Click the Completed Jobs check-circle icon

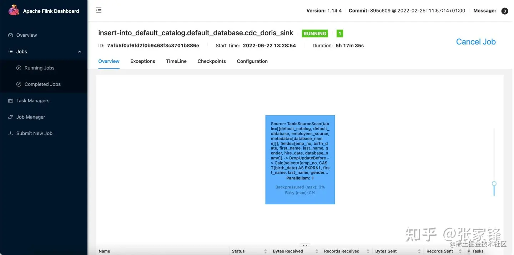[19, 84]
